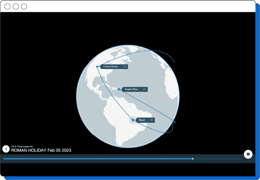Click the highlighted Brazil marker dot
This screenshot has width=260, height=180.
(x=133, y=120)
